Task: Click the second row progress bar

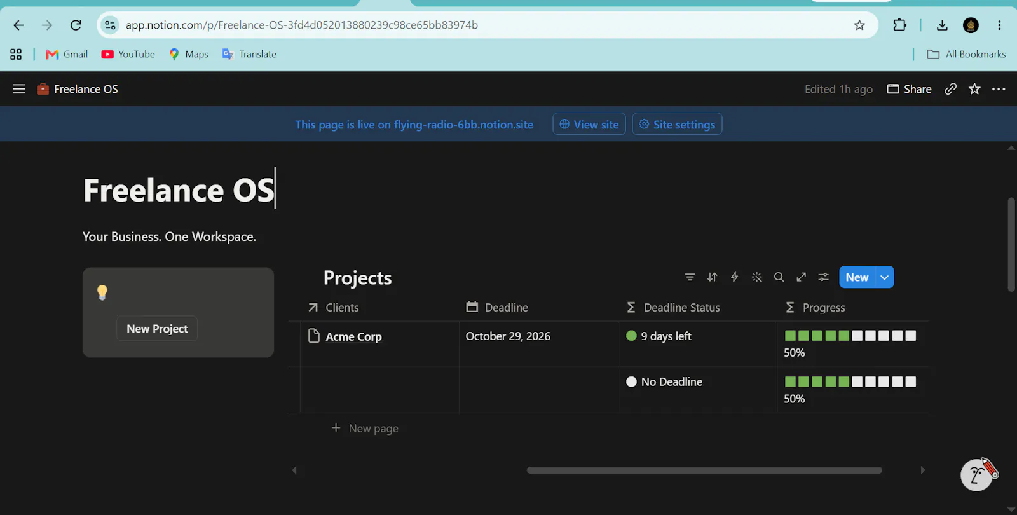Action: point(850,381)
